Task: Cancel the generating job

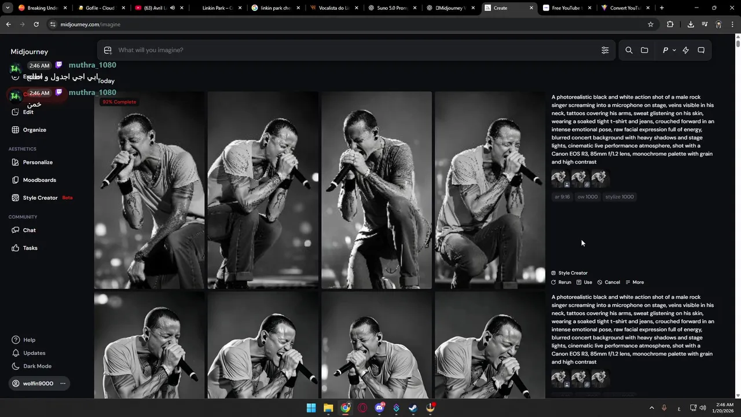Action: pos(608,283)
